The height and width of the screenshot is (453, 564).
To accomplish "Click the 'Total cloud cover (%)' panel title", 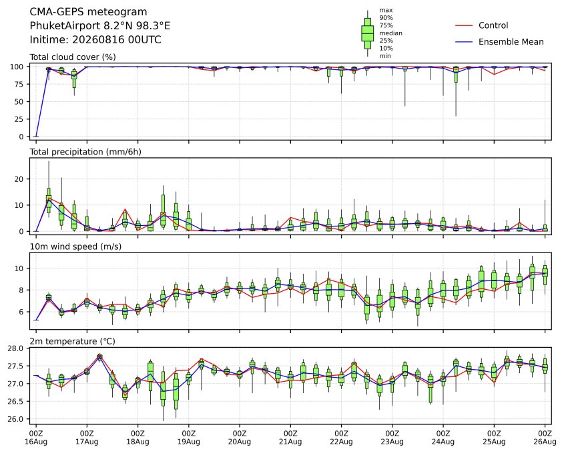I will tap(73, 57).
